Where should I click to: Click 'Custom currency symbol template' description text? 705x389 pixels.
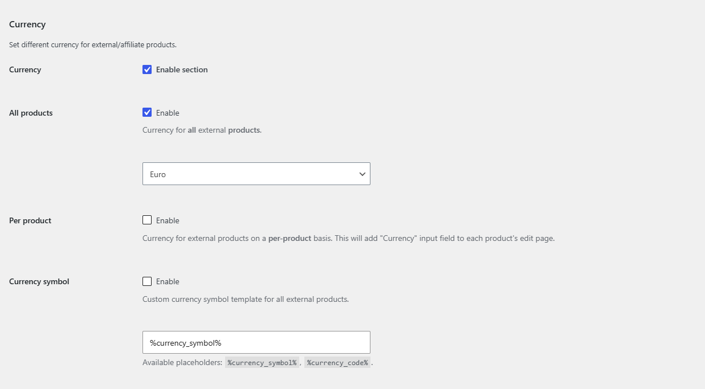point(246,298)
